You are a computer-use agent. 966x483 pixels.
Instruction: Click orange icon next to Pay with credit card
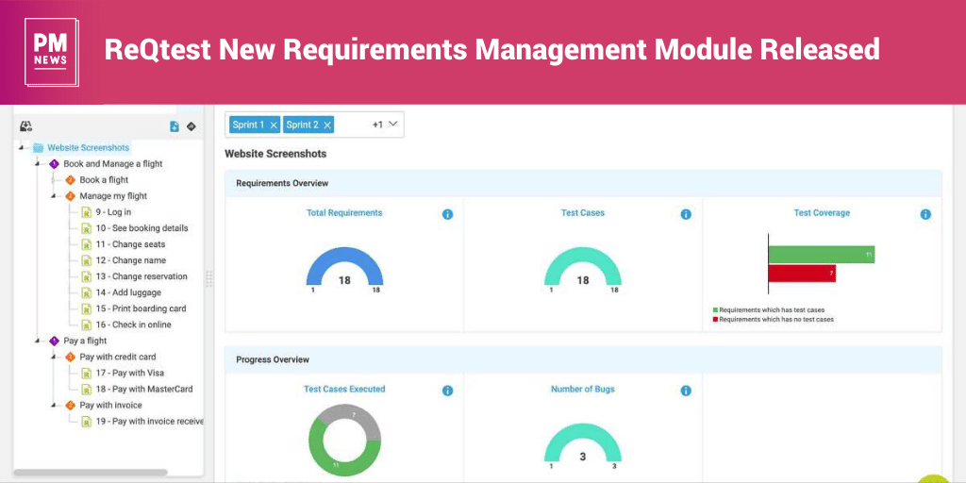point(70,357)
